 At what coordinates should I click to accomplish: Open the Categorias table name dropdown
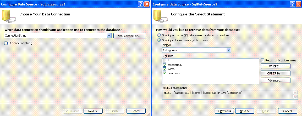[x=228, y=50]
